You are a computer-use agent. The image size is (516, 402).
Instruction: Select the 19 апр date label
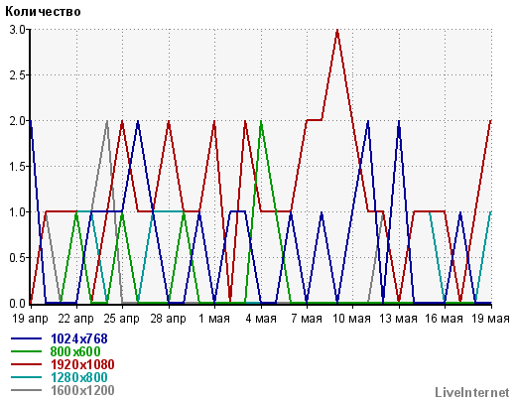30,319
